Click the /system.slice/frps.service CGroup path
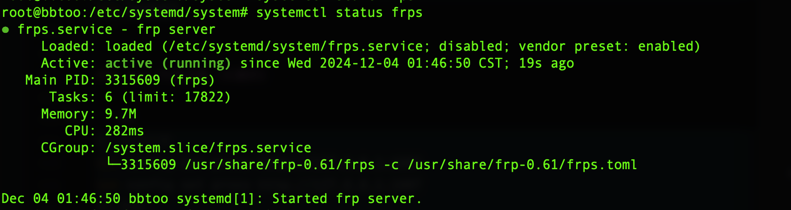 208,148
